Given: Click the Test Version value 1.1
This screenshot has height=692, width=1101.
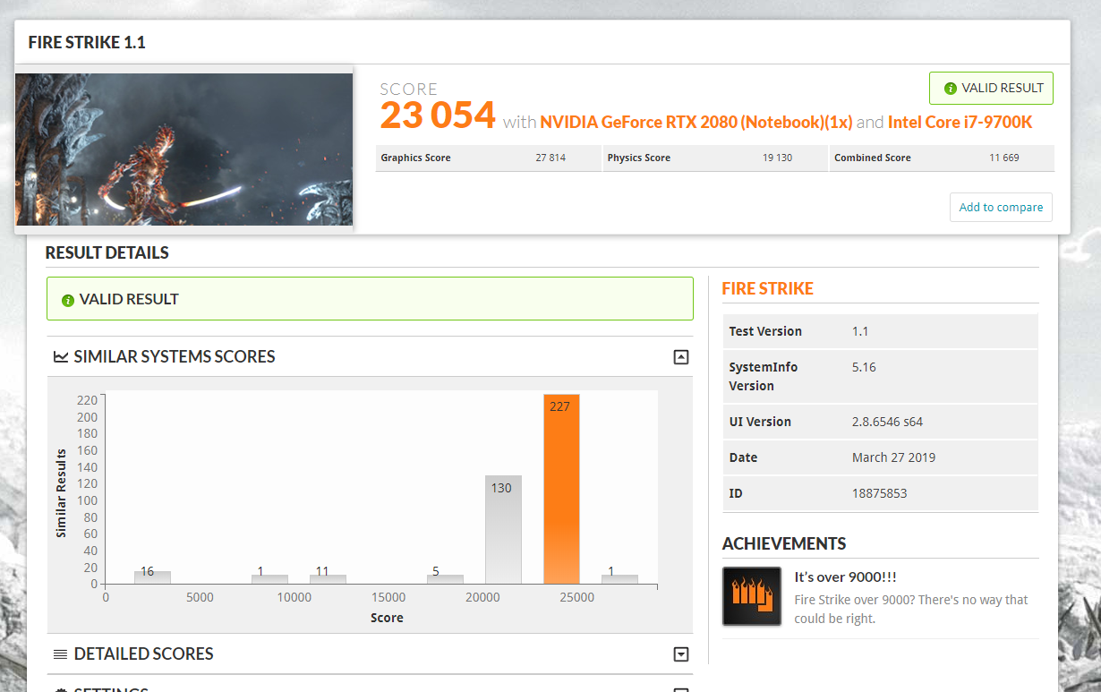Looking at the screenshot, I should 860,331.
